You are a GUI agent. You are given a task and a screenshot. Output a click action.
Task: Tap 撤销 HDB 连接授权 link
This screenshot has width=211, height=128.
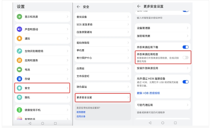coord(148,93)
